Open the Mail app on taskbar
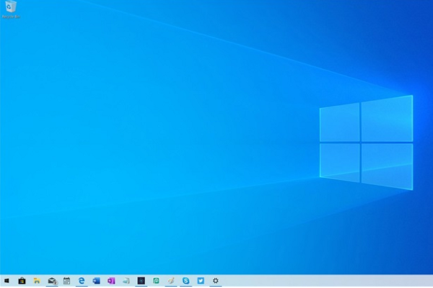 [x=52, y=280]
